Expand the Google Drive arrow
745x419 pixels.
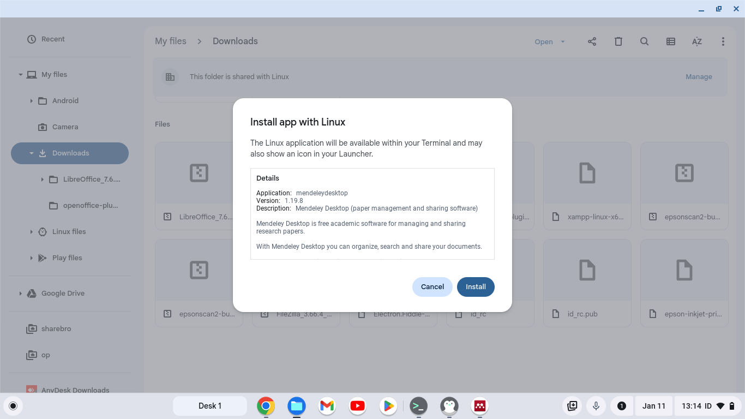coord(21,294)
